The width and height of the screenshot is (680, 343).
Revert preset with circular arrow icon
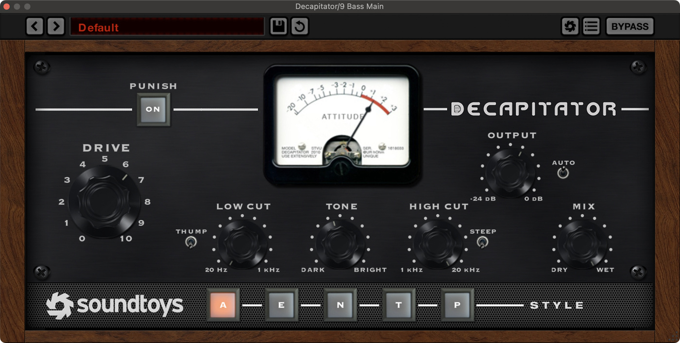coord(300,26)
